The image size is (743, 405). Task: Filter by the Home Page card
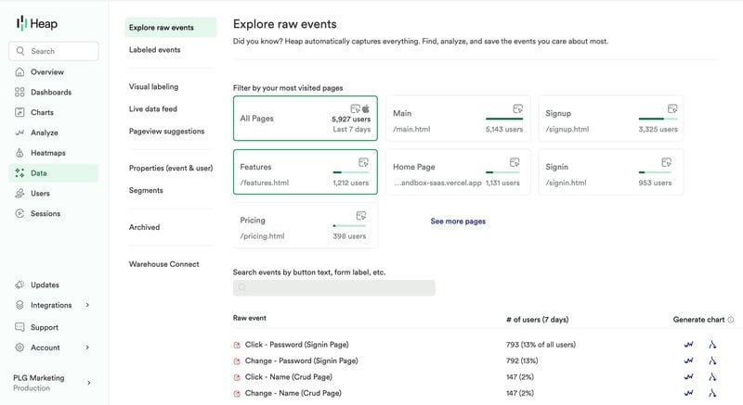tap(458, 172)
